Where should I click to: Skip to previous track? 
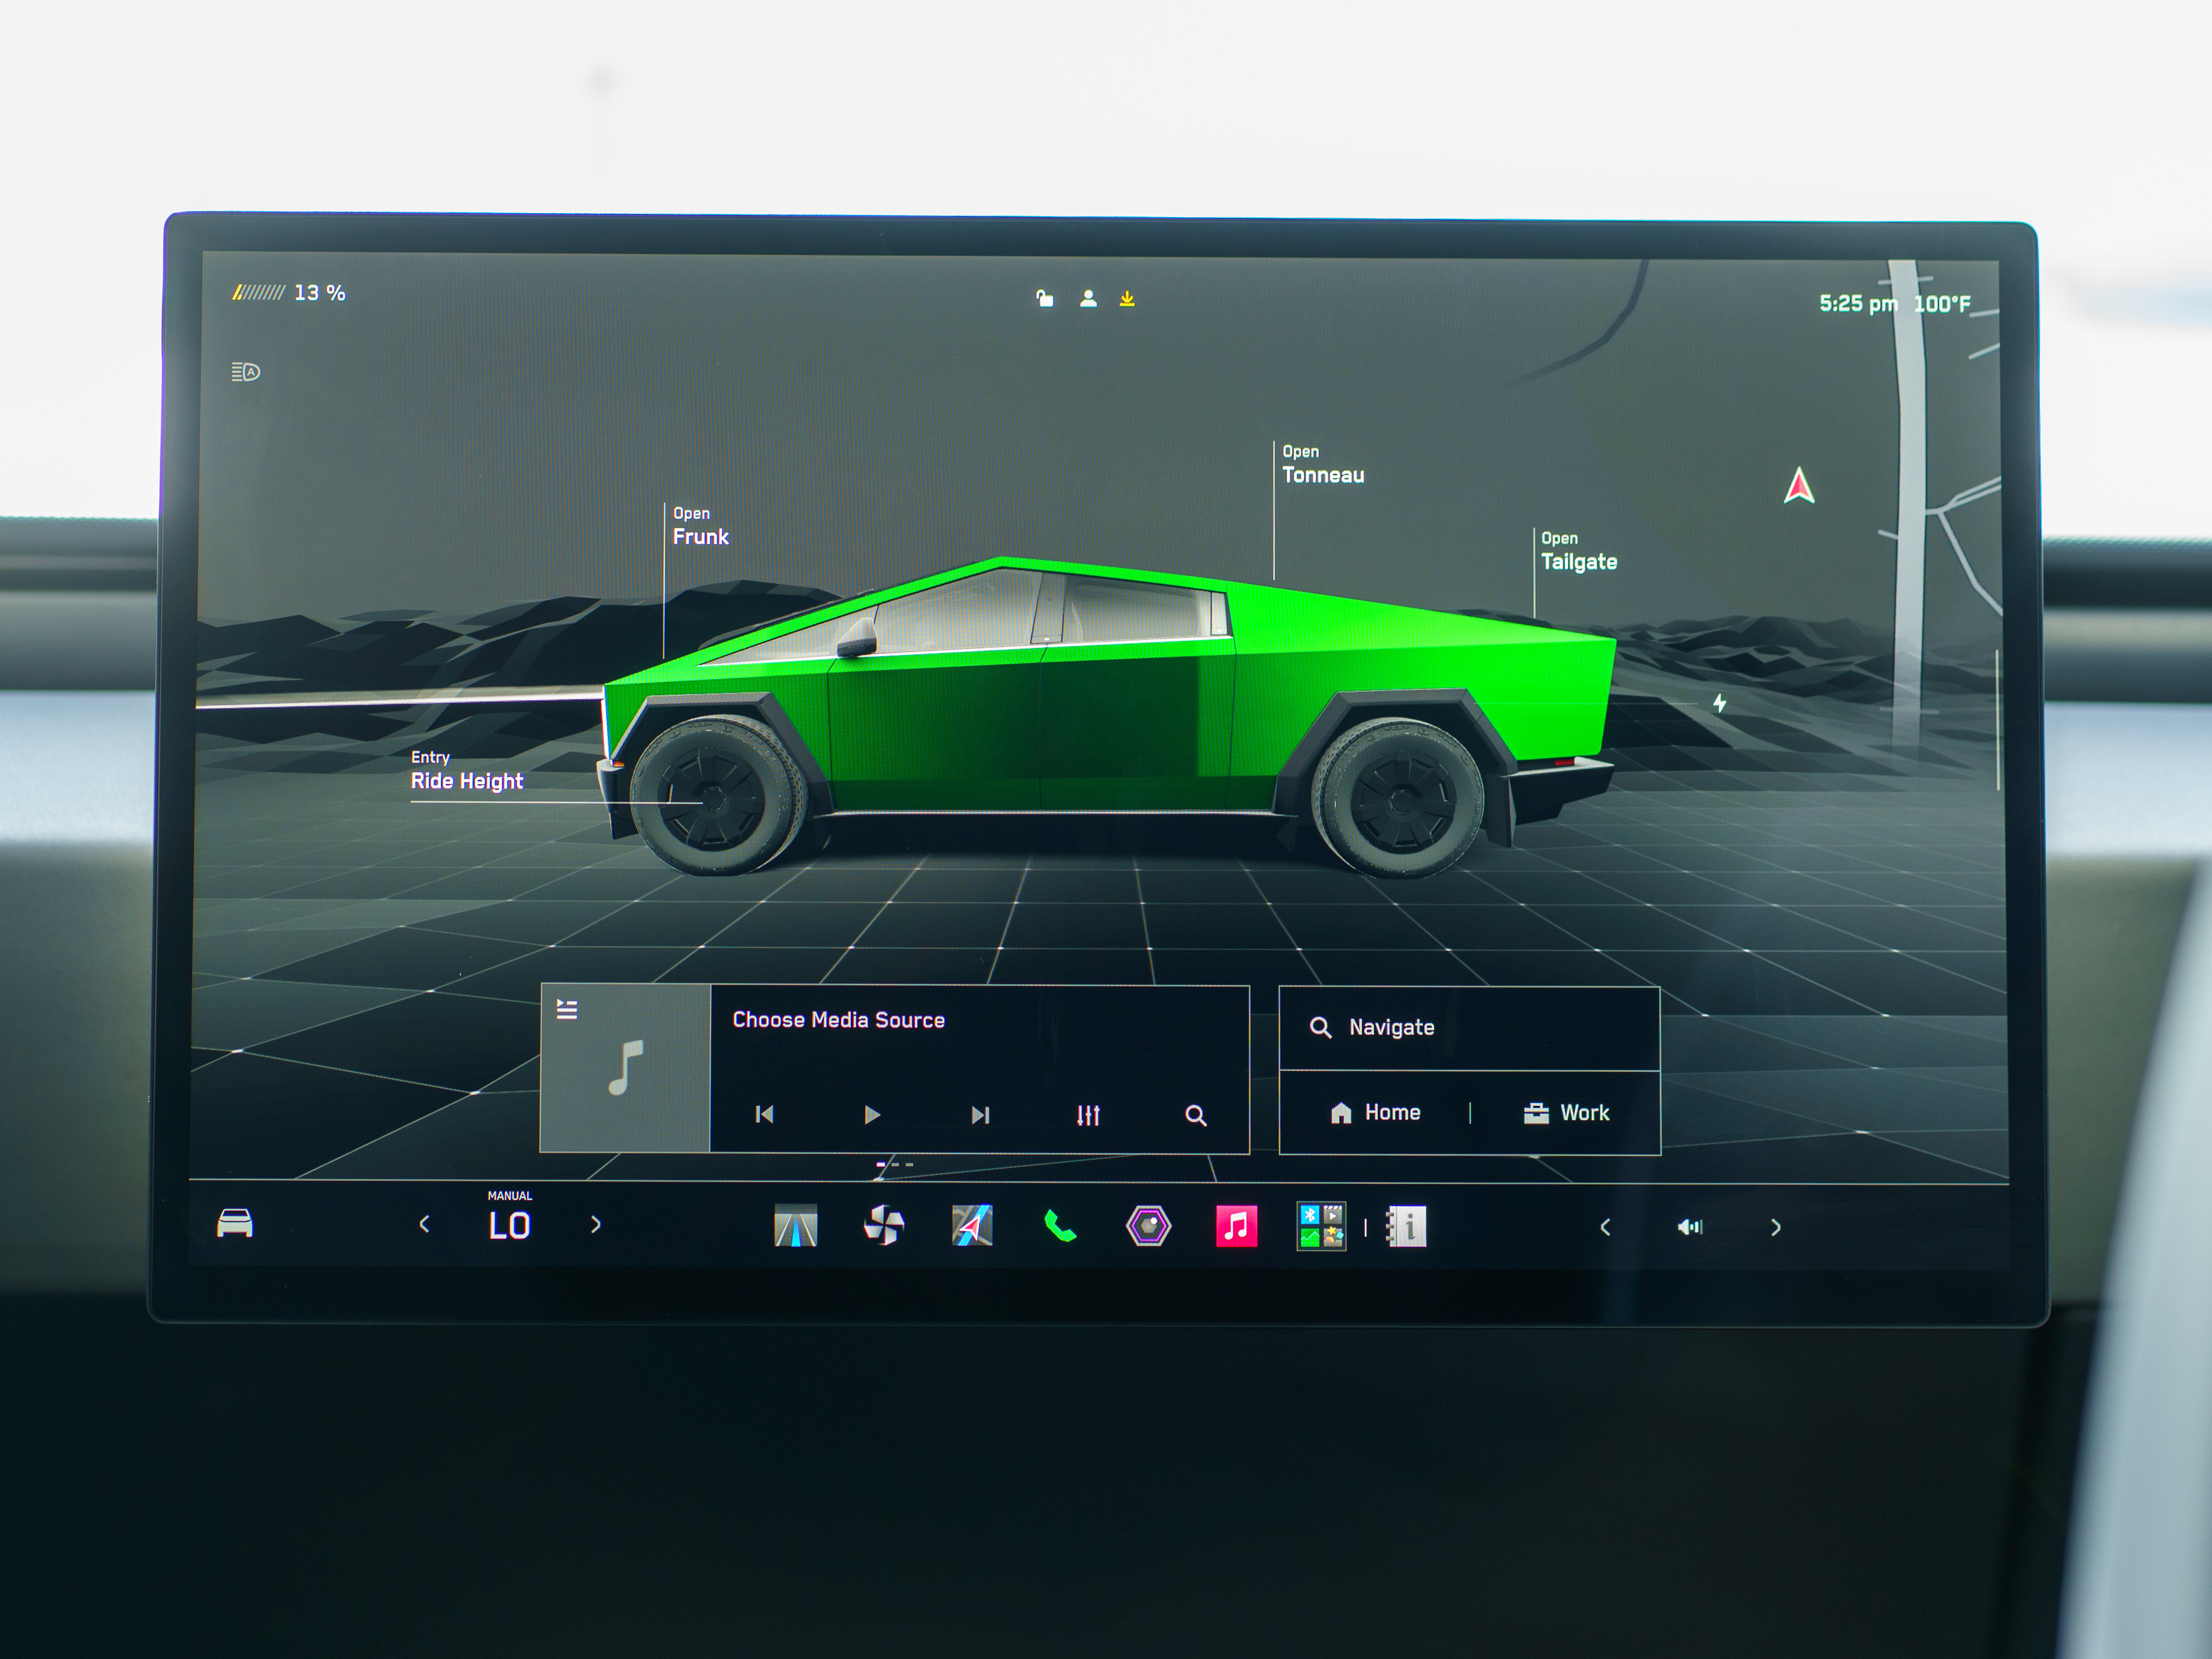pyautogui.click(x=764, y=1114)
